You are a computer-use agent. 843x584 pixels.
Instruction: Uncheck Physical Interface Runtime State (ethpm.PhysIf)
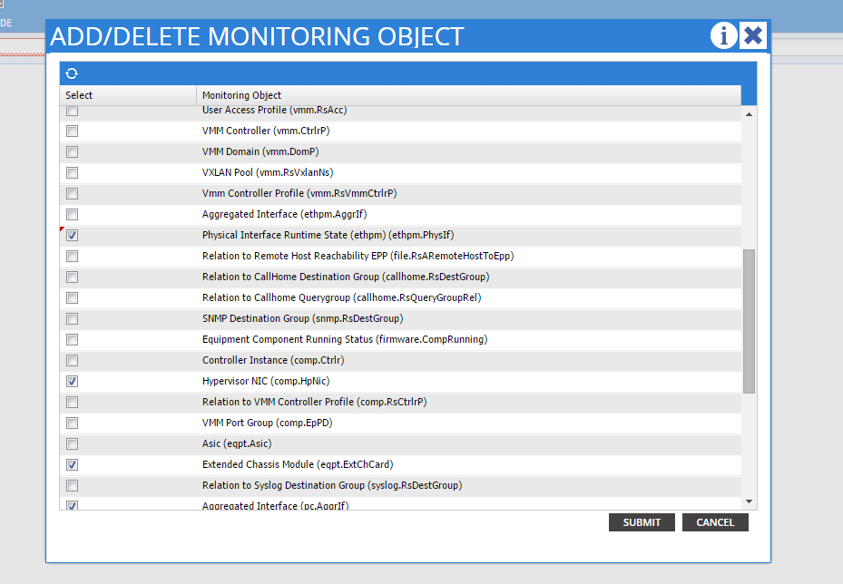(x=73, y=236)
